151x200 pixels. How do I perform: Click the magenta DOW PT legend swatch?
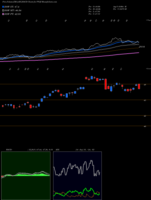click(x=3, y=14)
